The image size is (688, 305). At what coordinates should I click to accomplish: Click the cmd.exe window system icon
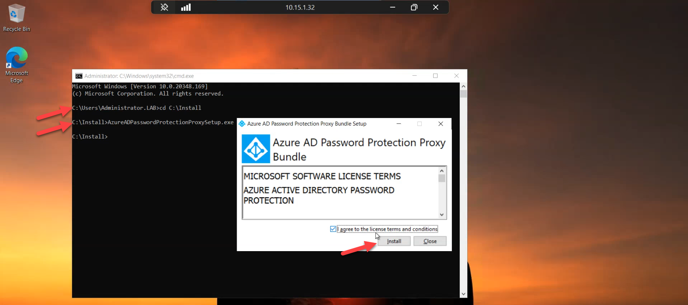tap(79, 76)
